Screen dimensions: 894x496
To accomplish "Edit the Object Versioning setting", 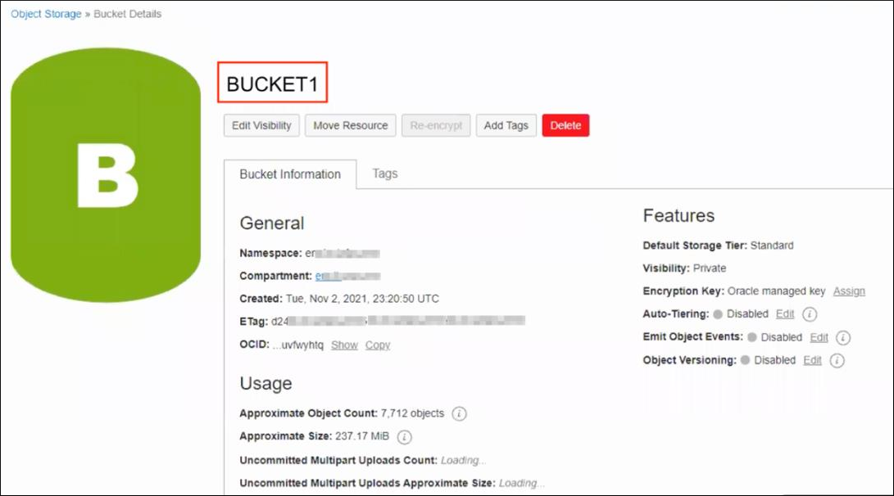I will [812, 360].
